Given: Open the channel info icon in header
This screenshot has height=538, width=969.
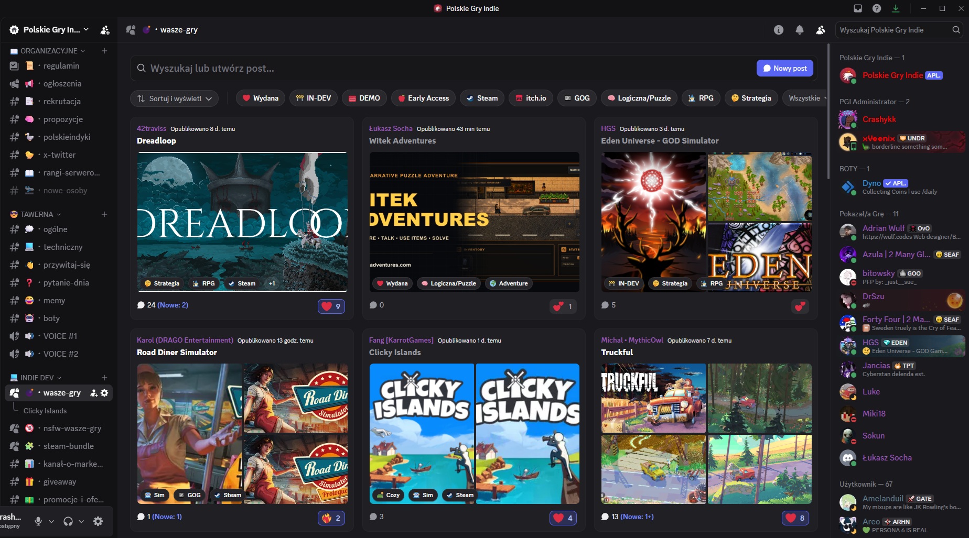Looking at the screenshot, I should [779, 30].
